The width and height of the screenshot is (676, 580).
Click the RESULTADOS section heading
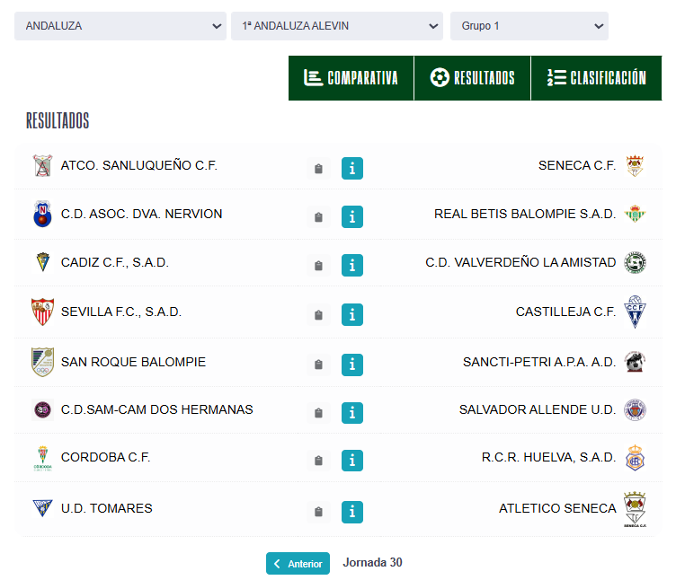click(58, 120)
